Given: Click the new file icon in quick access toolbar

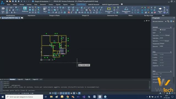Looking at the screenshot, I should pyautogui.click(x=7, y=1).
